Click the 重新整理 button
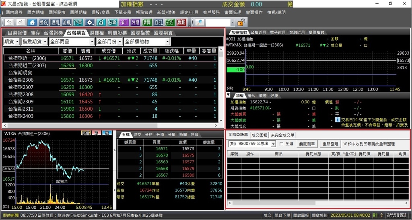 tap(330, 144)
